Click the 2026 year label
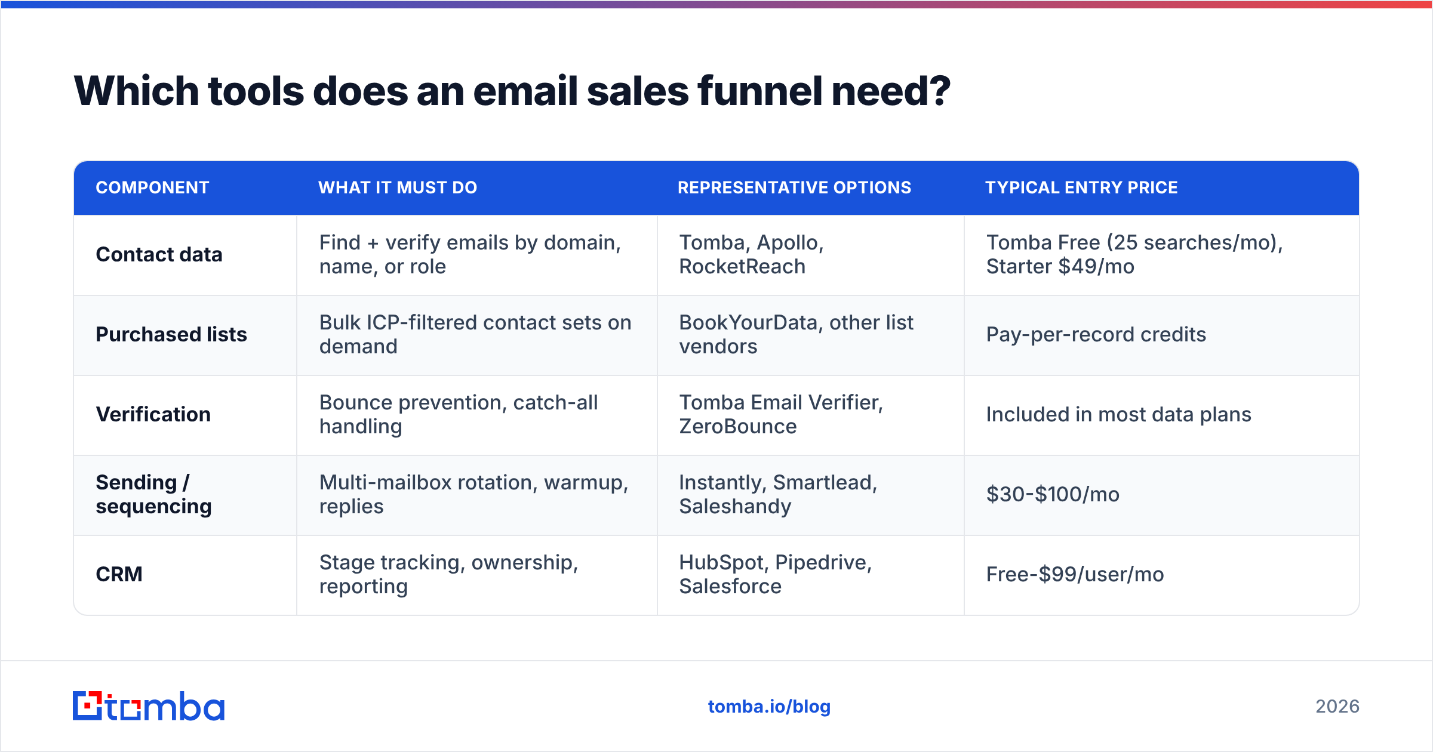 click(1337, 707)
